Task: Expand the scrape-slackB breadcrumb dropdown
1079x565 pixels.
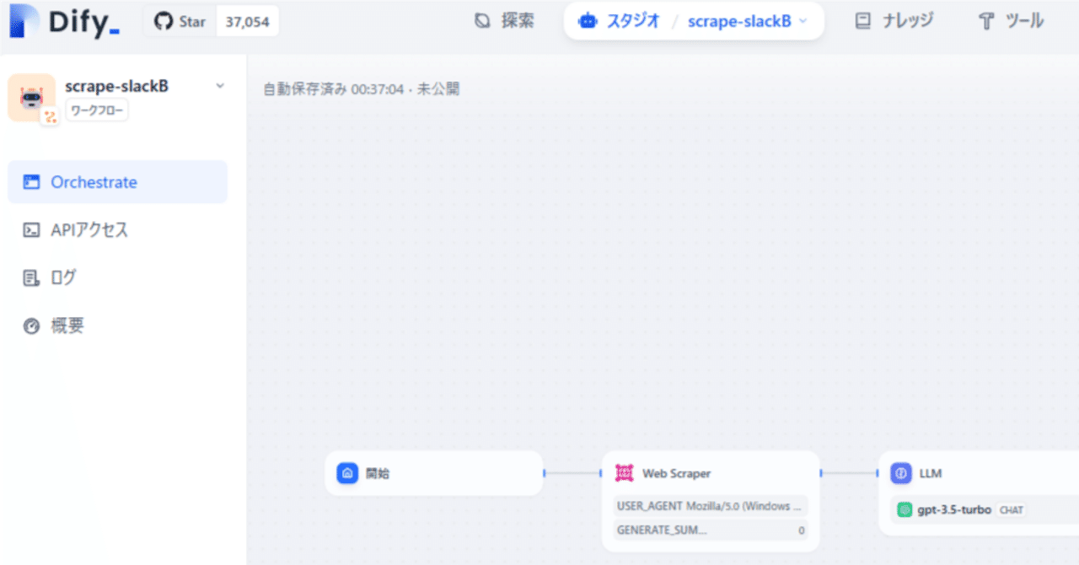Action: coord(799,20)
